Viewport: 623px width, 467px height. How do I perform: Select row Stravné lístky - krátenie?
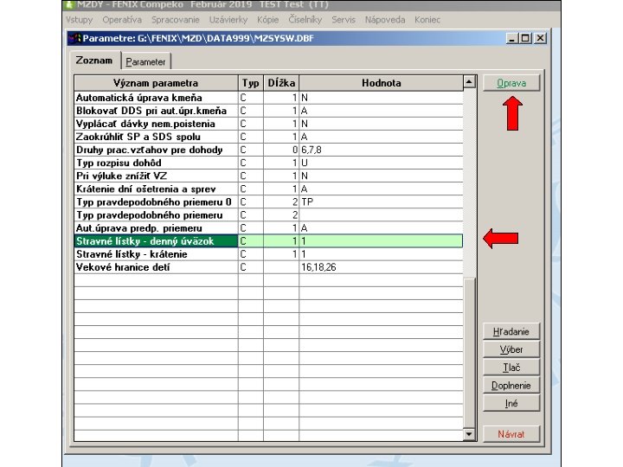tap(268, 254)
